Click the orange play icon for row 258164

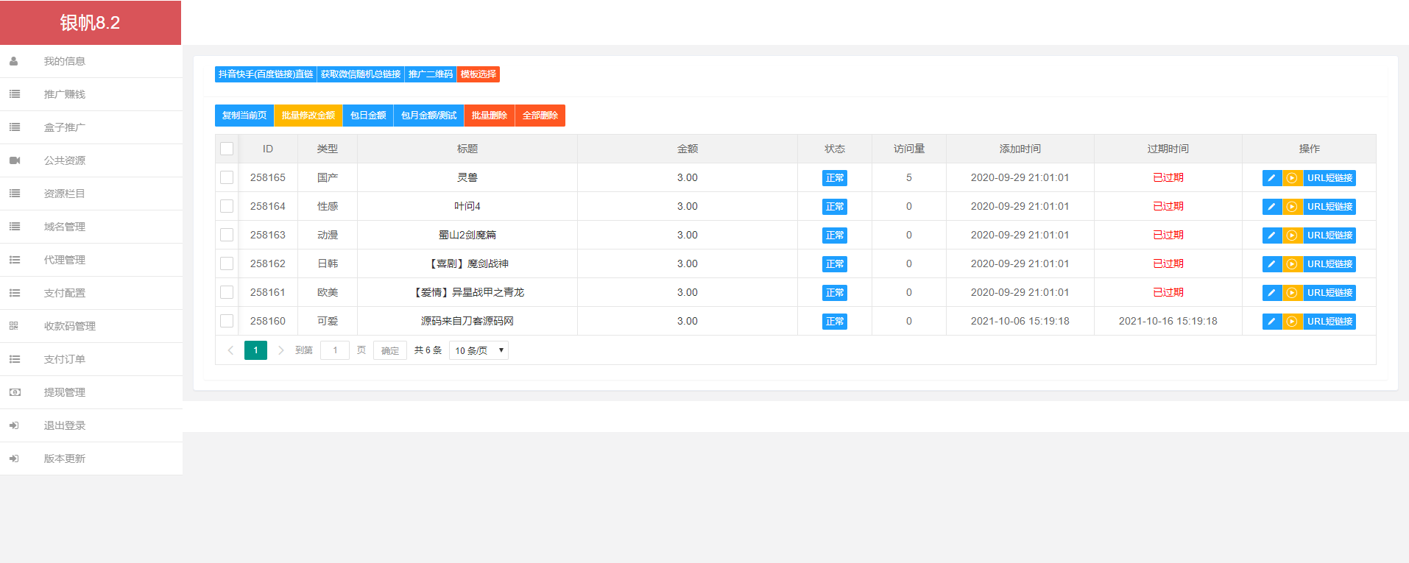(x=1292, y=207)
